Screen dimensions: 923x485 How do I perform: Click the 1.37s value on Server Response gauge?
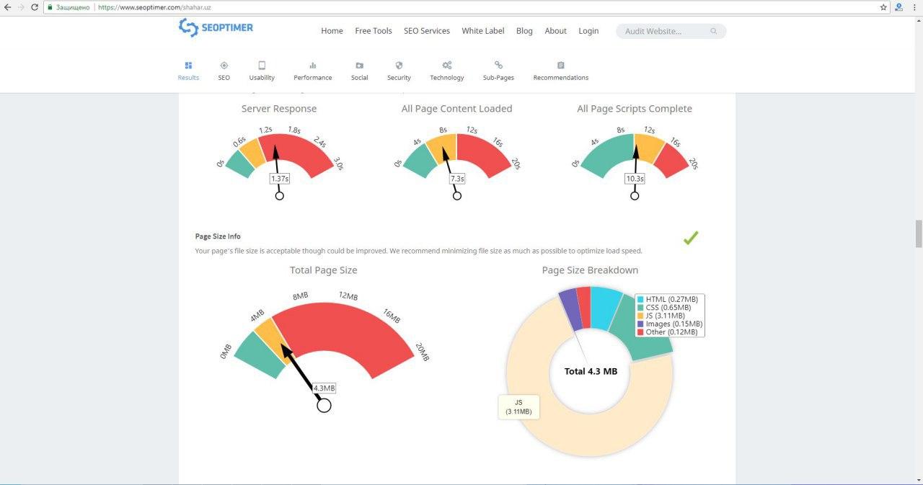pos(280,179)
